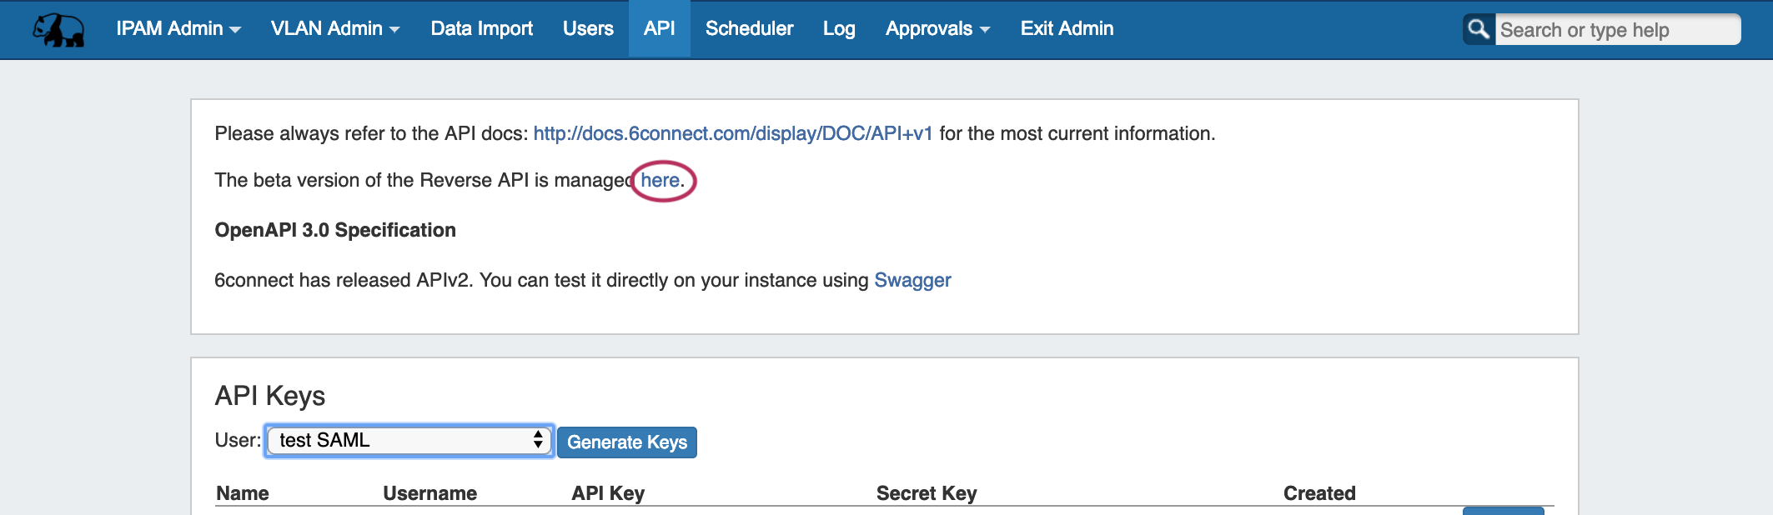Go to the Data Import page
Image resolution: width=1773 pixels, height=515 pixels.
pos(481,28)
